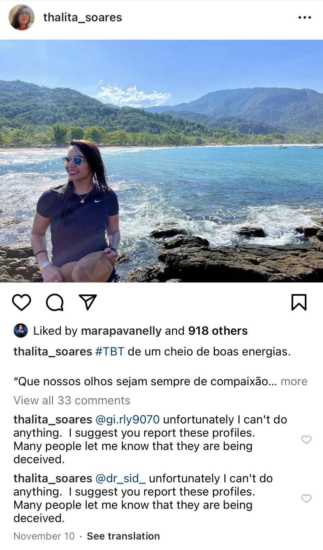Open thalita_soares profile picture at top
Screen dimensions: 323x550
pyautogui.click(x=22, y=17)
